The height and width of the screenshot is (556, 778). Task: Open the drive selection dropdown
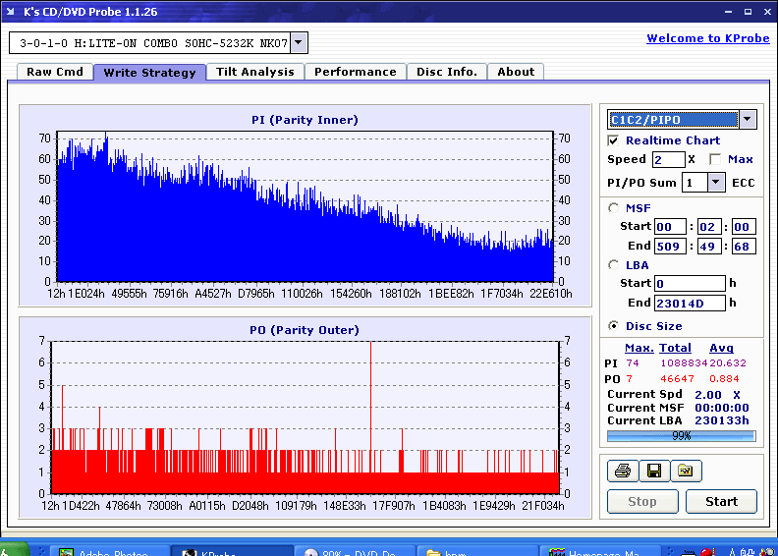click(299, 42)
